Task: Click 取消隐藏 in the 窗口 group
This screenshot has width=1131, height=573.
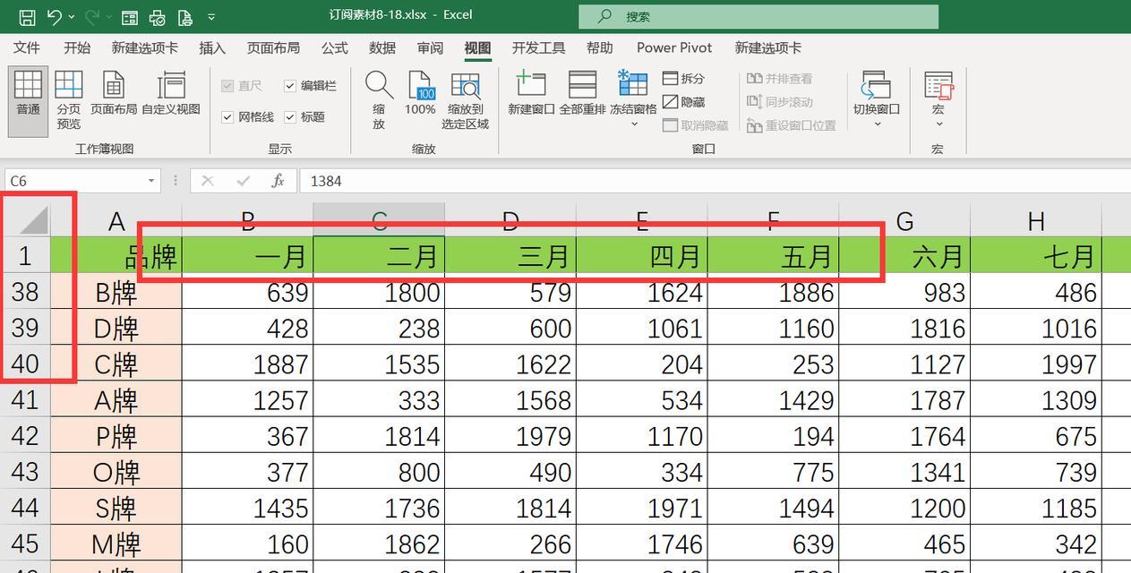Action: tap(696, 125)
